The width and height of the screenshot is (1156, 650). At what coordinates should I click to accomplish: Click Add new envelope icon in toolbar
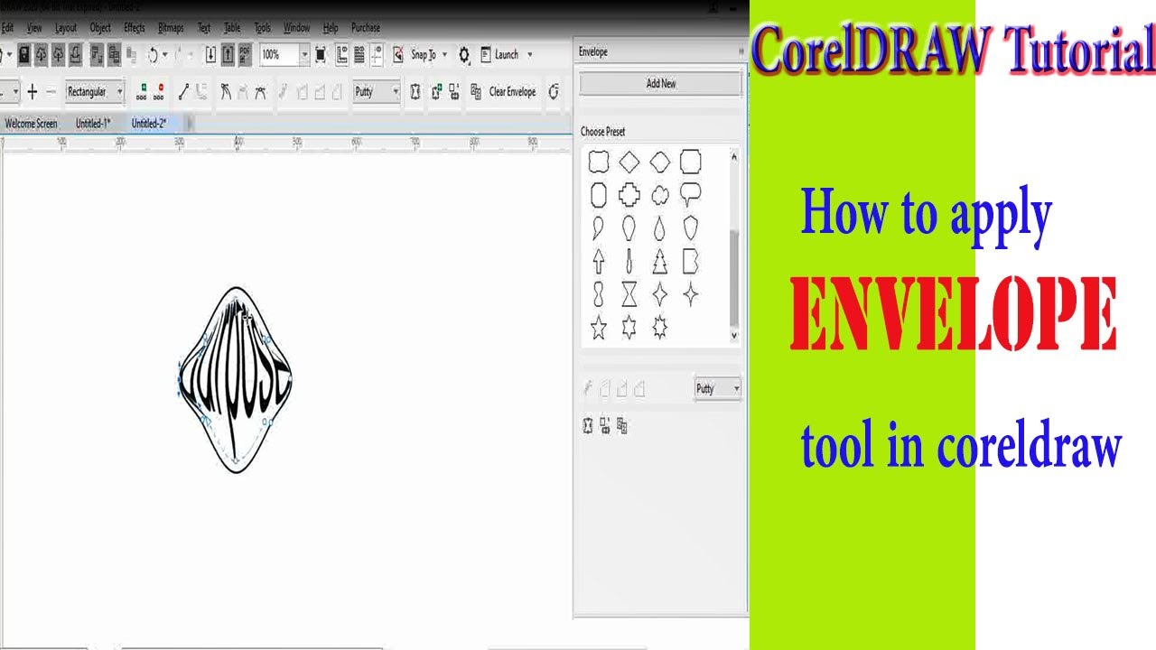click(x=436, y=91)
